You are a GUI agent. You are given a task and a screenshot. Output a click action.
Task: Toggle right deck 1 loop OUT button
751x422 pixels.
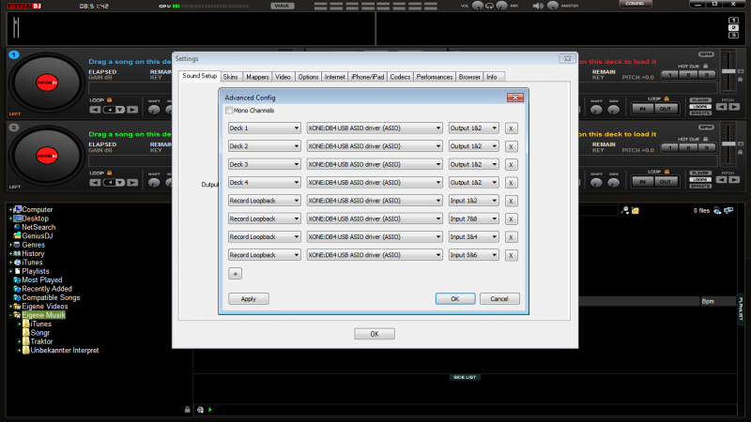(666, 109)
